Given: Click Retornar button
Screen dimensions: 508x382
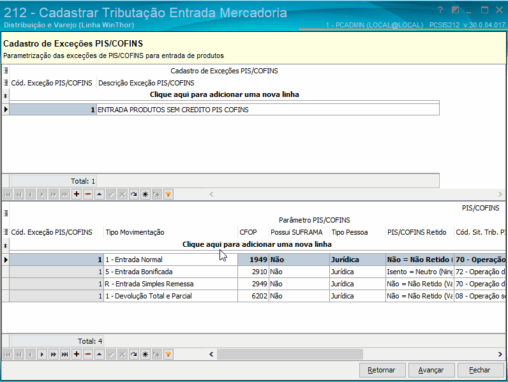Looking at the screenshot, I should [x=382, y=370].
